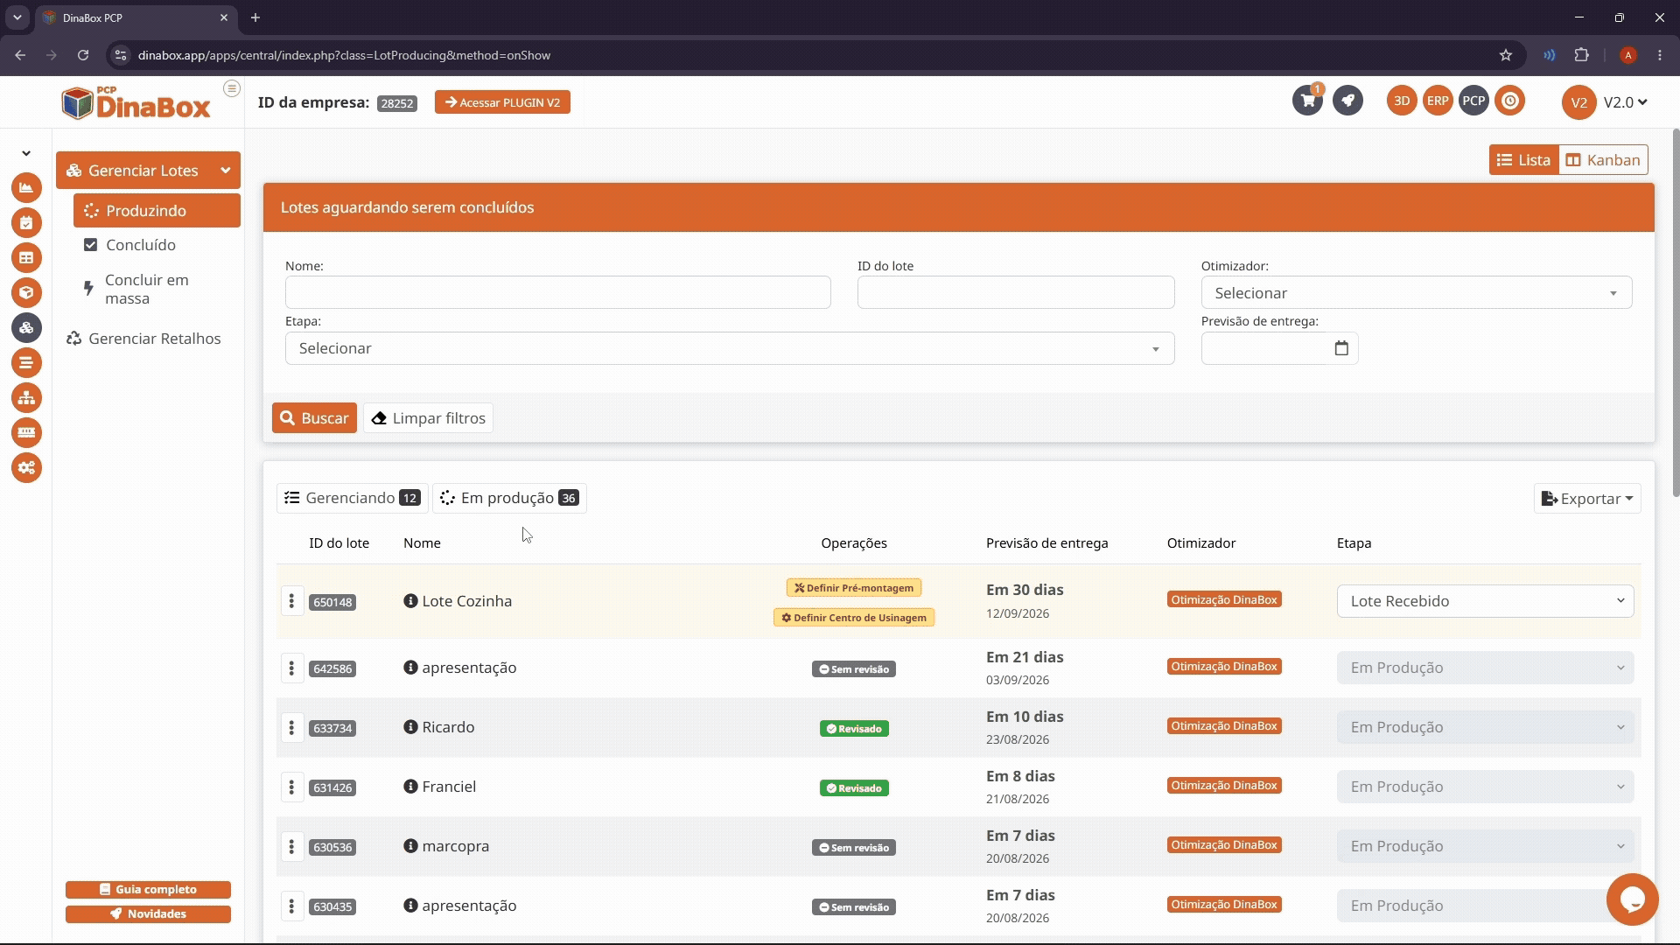This screenshot has width=1680, height=945.
Task: Open the list lines sidebar icon
Action: point(26,362)
